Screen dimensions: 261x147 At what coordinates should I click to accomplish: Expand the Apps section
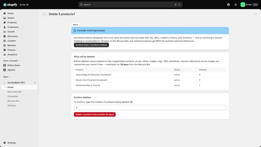[x=7, y=77]
